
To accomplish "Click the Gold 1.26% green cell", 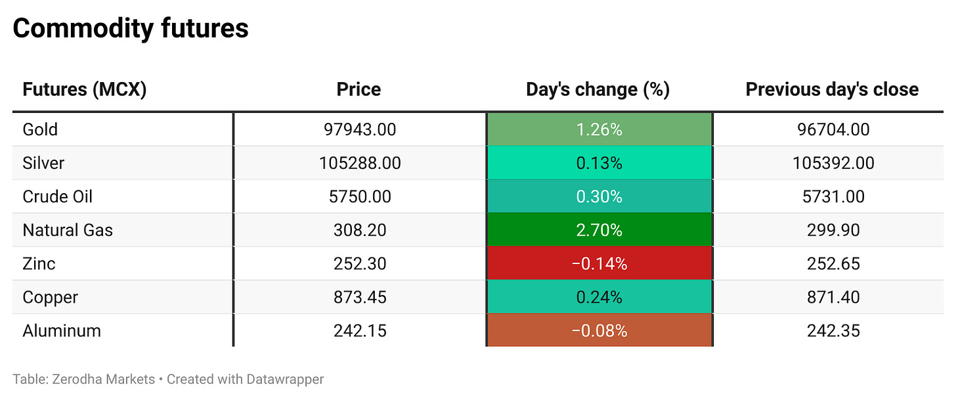I will pos(599,129).
